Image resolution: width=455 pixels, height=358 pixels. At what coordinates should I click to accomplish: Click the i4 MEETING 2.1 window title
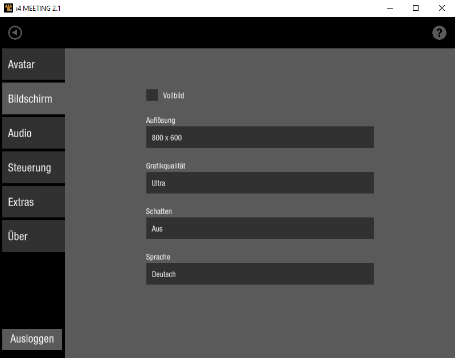[38, 8]
